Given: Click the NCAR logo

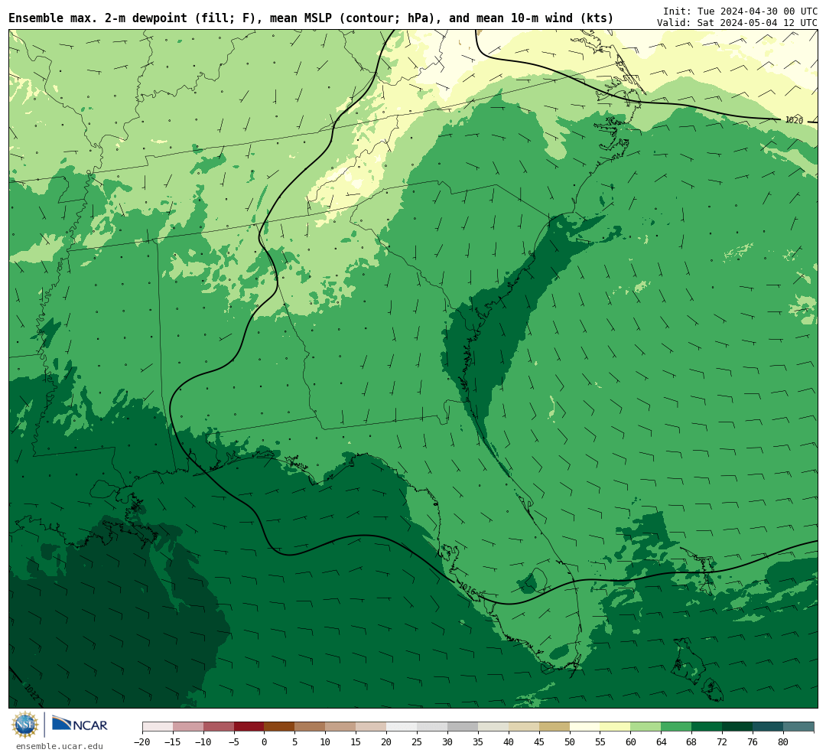Looking at the screenshot, I should coord(80,724).
